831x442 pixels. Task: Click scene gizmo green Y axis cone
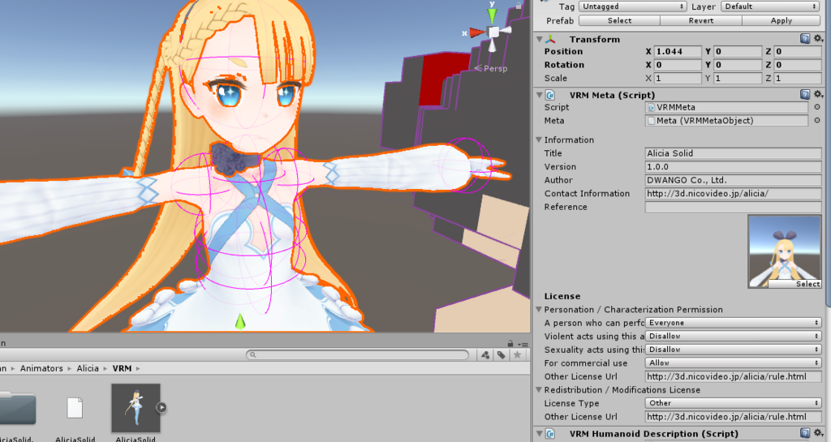493,15
